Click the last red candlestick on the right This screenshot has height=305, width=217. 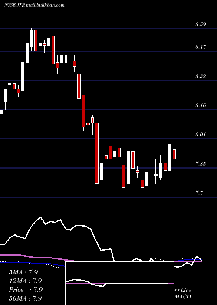pos(174,154)
